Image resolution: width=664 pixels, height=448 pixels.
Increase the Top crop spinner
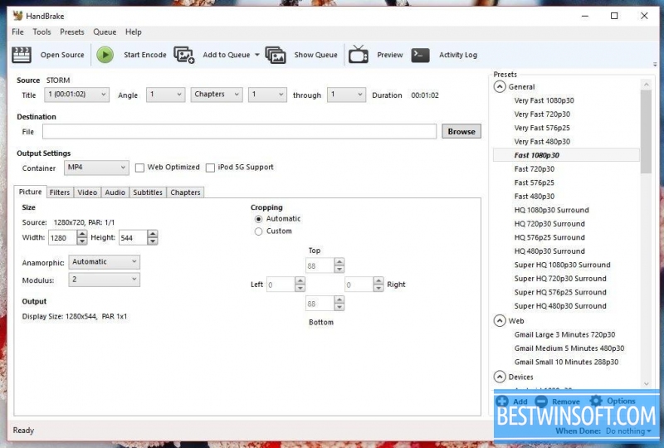[x=339, y=262]
